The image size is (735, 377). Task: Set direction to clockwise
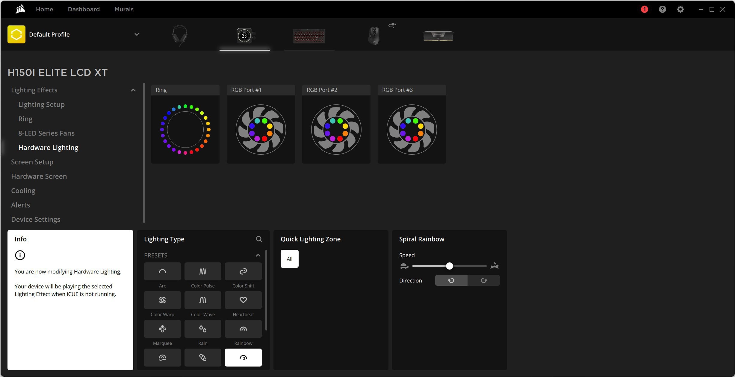click(x=484, y=280)
